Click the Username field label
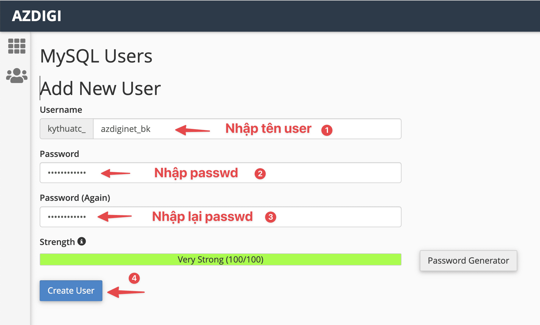 pyautogui.click(x=61, y=109)
